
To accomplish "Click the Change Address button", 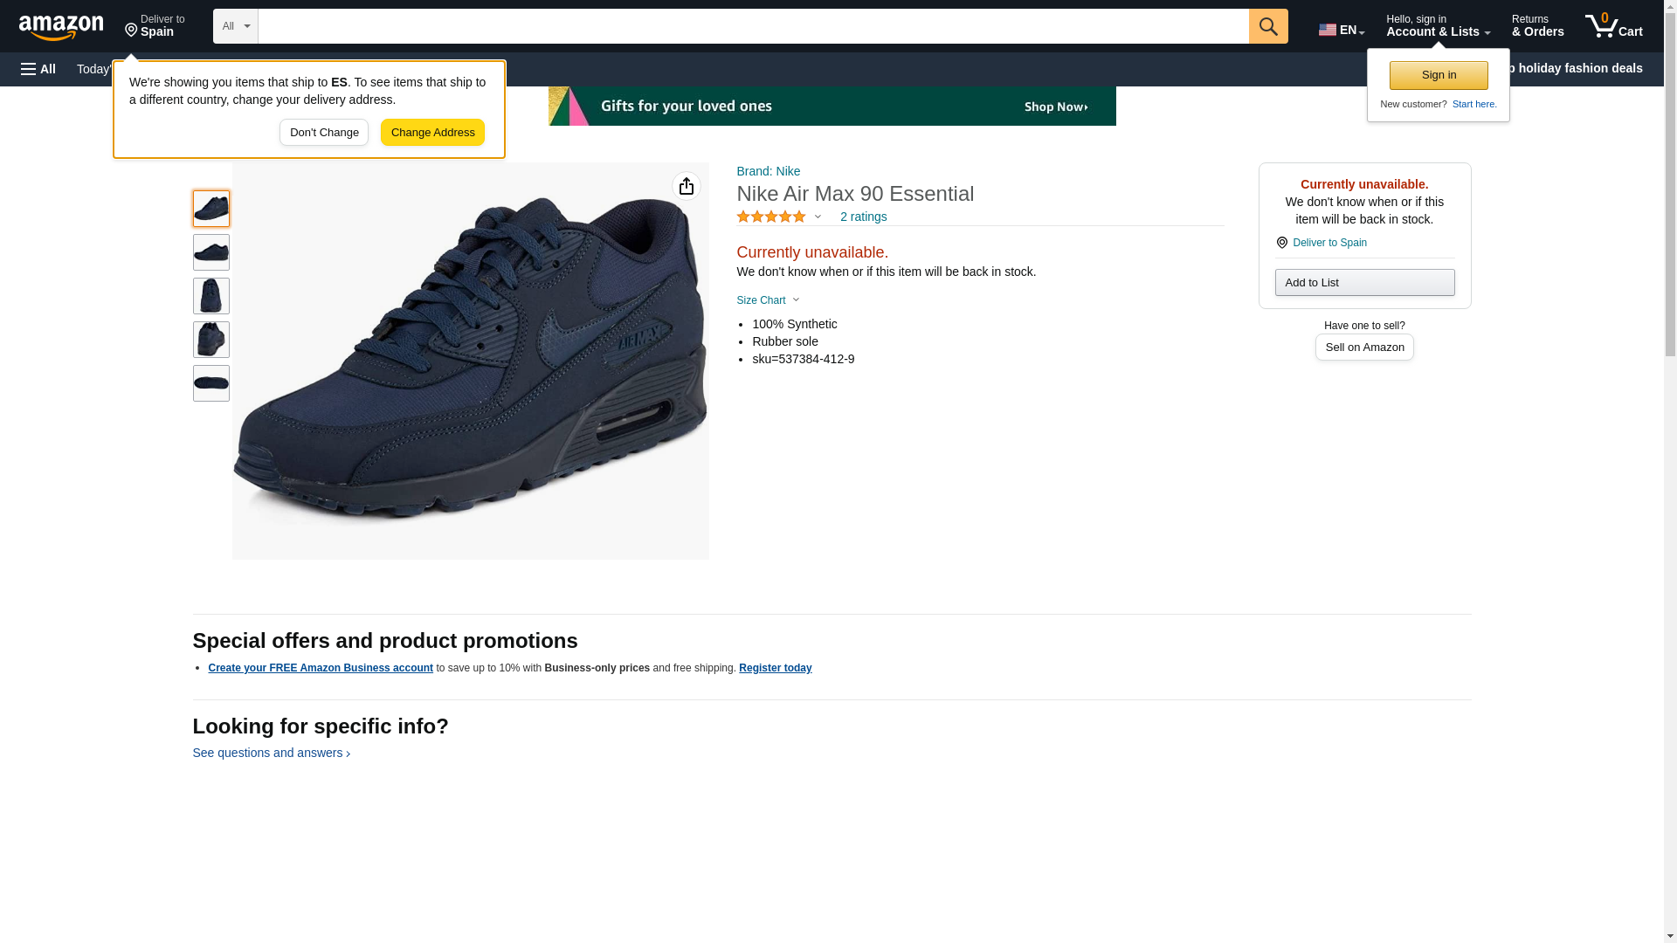I will (432, 133).
